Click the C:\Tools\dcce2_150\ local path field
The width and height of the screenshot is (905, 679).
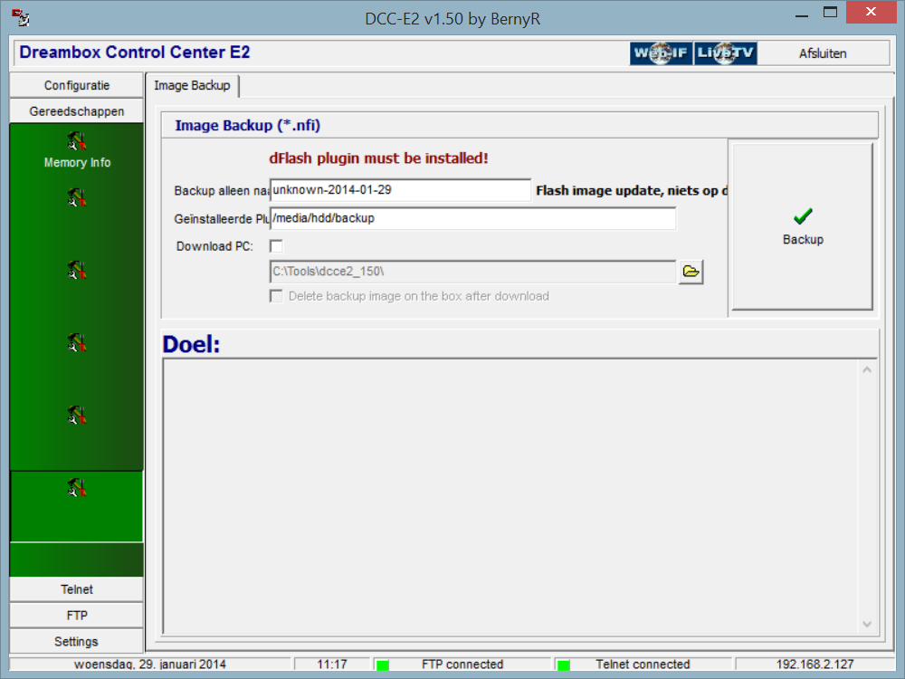coord(472,272)
